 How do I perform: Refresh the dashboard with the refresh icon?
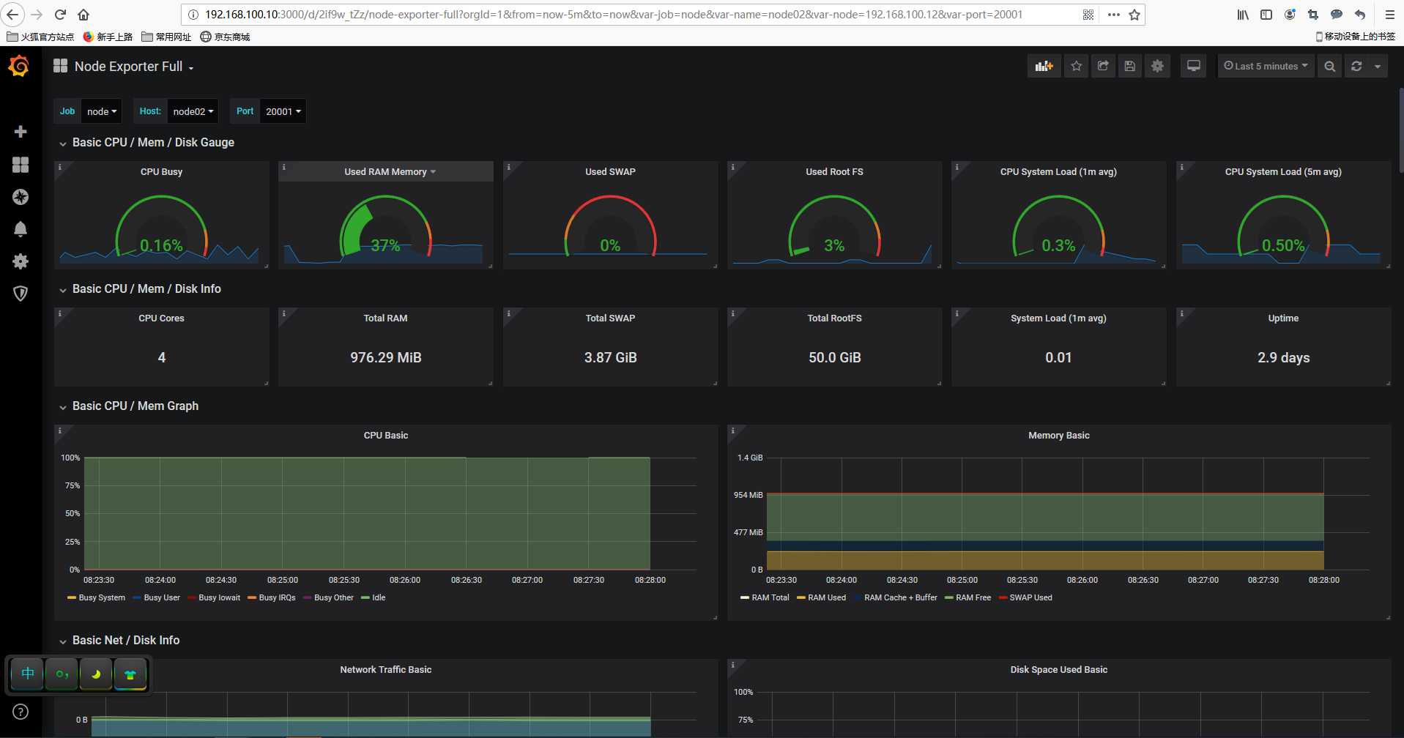1356,66
